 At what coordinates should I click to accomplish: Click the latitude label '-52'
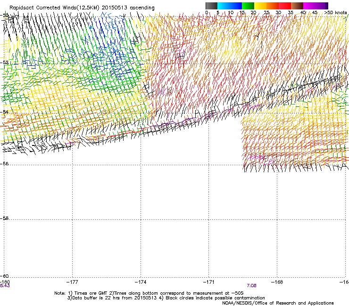click(x=4, y=63)
